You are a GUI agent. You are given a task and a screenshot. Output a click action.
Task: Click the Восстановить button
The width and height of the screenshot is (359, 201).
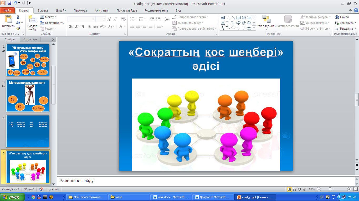[52, 23]
